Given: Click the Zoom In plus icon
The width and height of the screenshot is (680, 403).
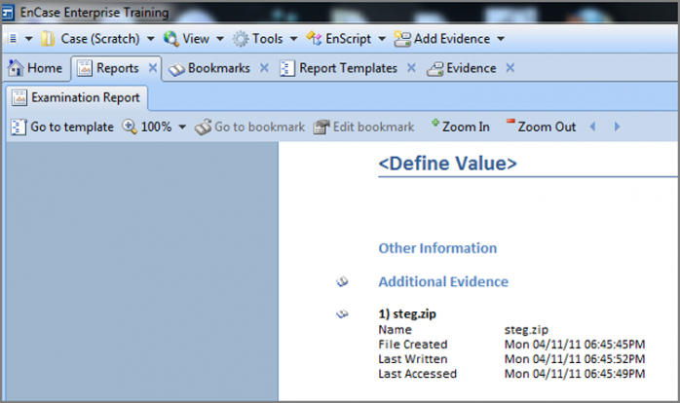Looking at the screenshot, I should [x=435, y=123].
